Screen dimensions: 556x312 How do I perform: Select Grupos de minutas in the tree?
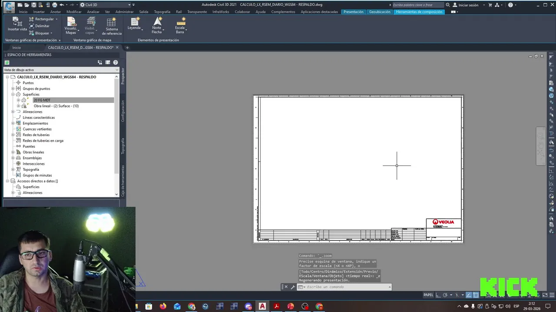click(37, 175)
